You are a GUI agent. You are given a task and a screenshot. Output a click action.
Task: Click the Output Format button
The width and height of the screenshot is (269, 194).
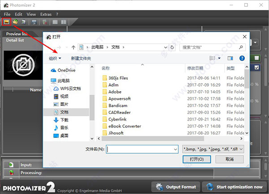[176, 187]
